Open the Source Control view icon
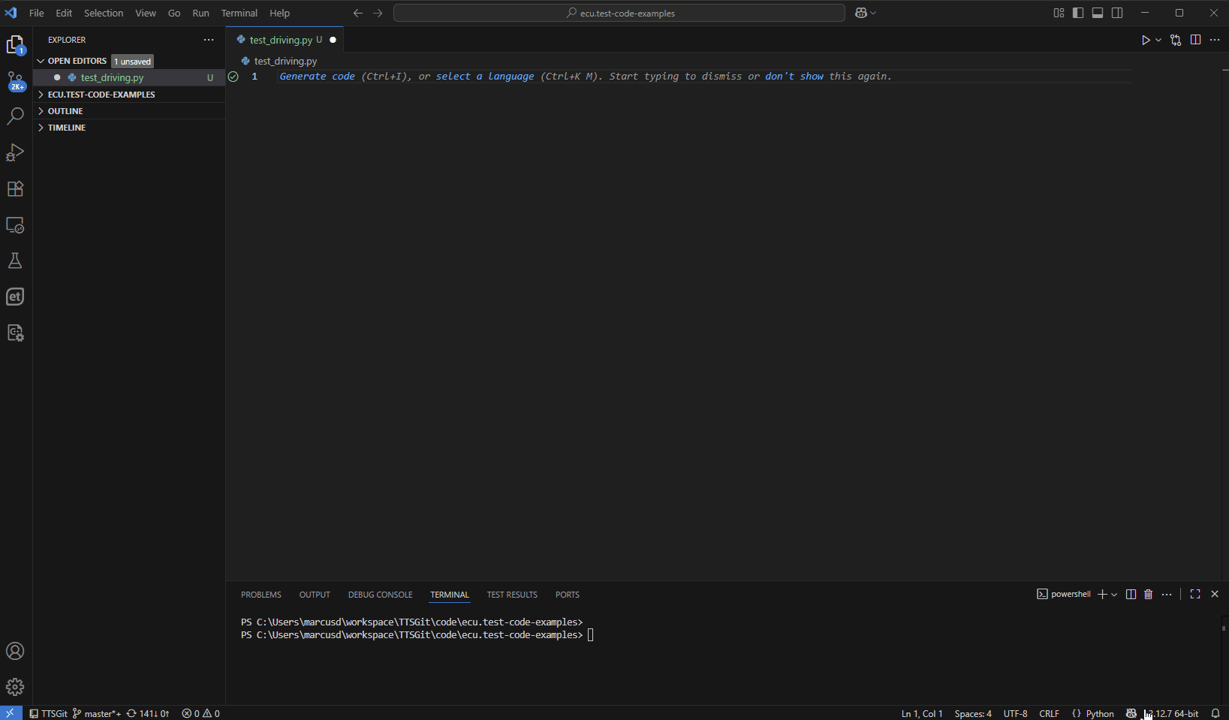This screenshot has width=1229, height=720. coord(15,80)
